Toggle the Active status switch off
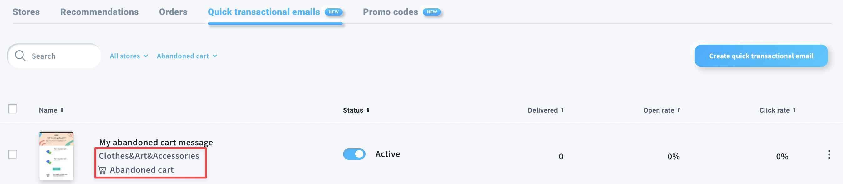843x184 pixels. point(354,154)
